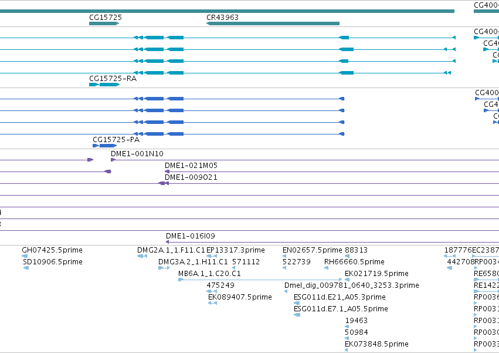The image size is (499, 353).
Task: Click EK073848.5prime EST label
Action: pos(376,344)
